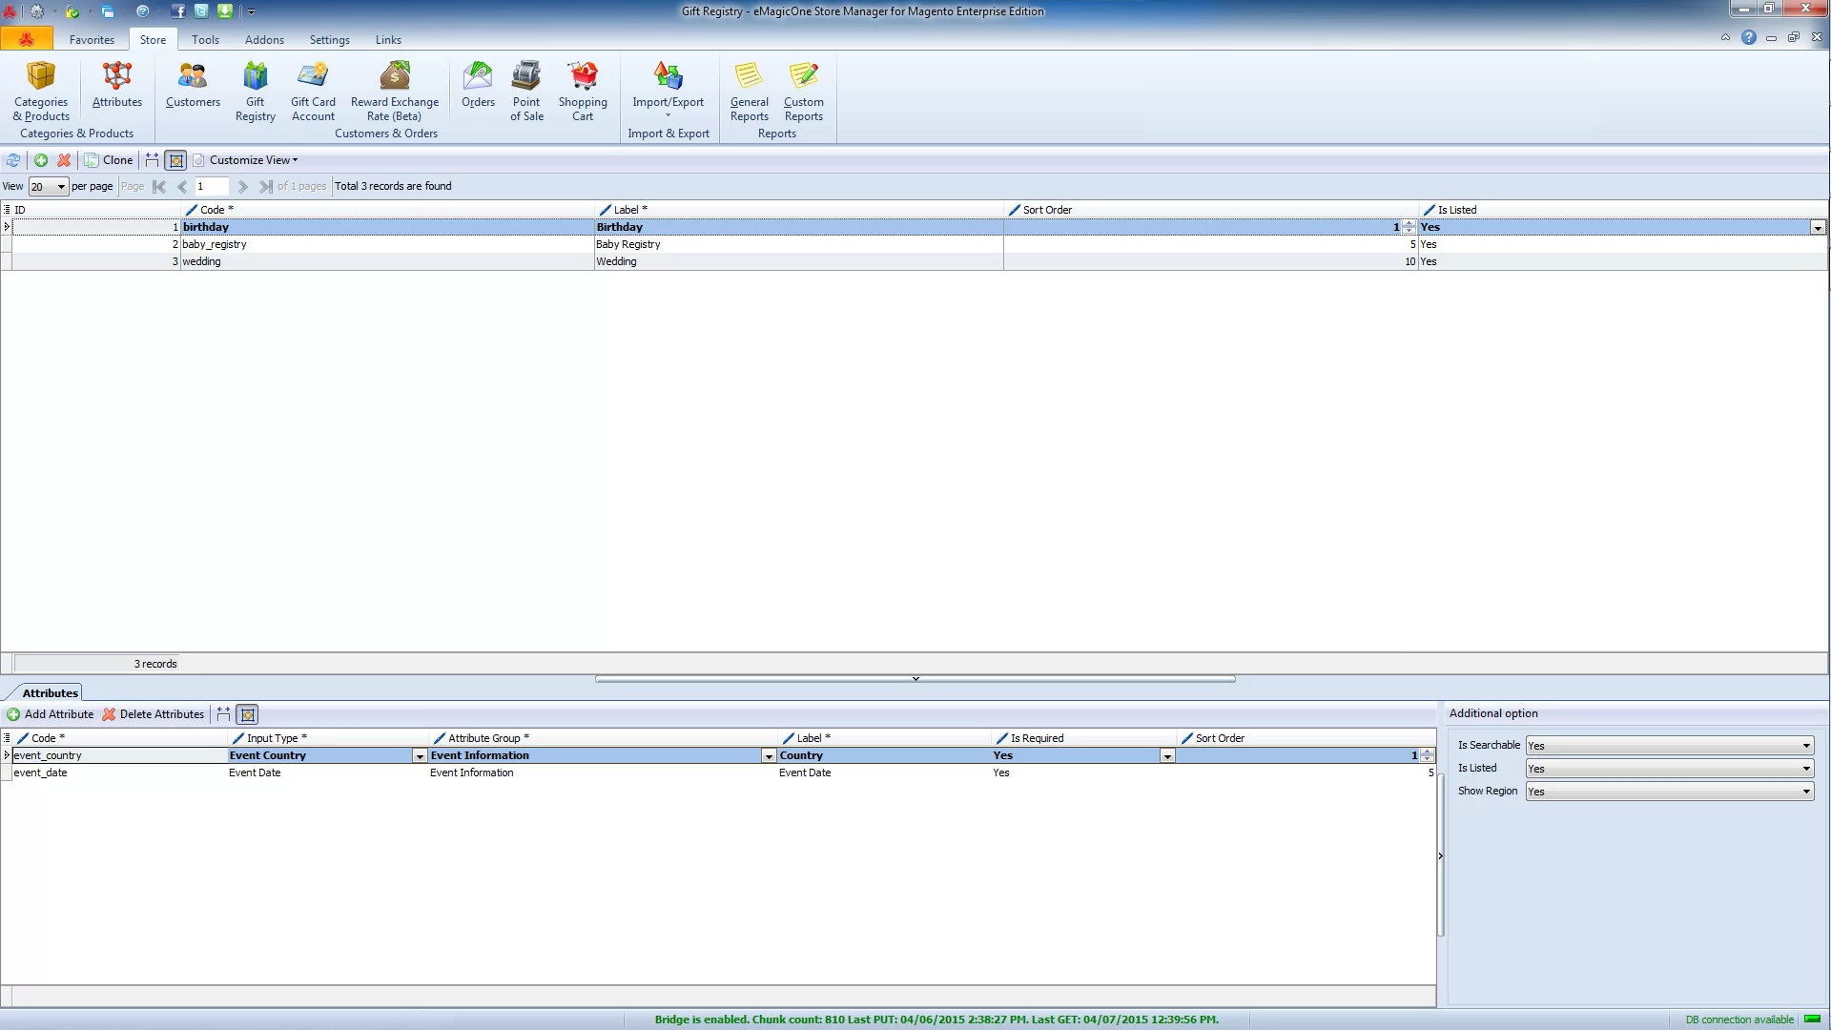The height and width of the screenshot is (1030, 1831).
Task: Click the refresh grid icon
Action: tap(13, 160)
